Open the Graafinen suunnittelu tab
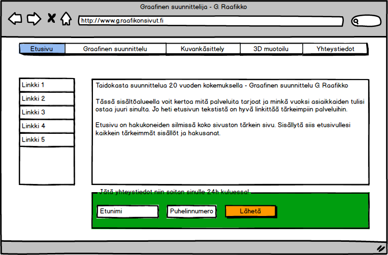Screen dimensions: 388x255 tap(115, 49)
